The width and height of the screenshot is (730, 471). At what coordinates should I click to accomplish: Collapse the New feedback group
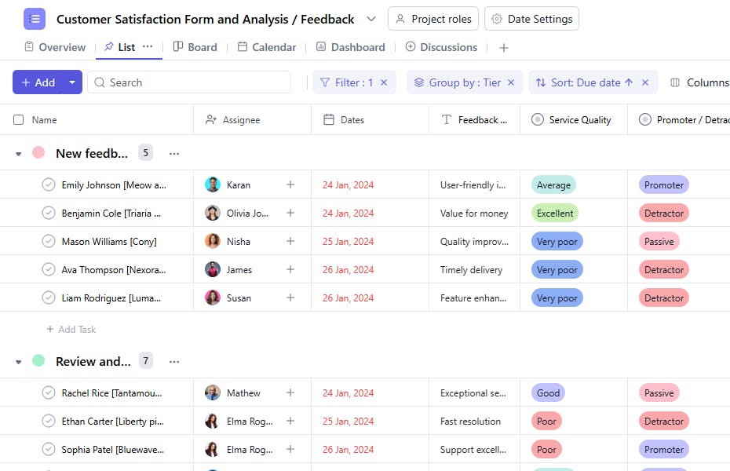(18, 154)
